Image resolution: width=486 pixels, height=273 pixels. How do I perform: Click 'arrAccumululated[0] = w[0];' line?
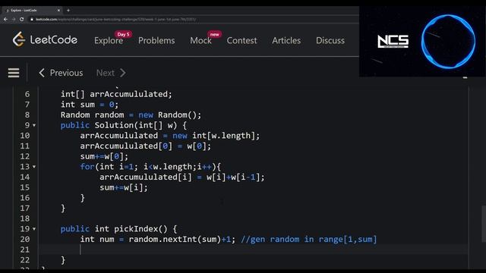pos(145,146)
